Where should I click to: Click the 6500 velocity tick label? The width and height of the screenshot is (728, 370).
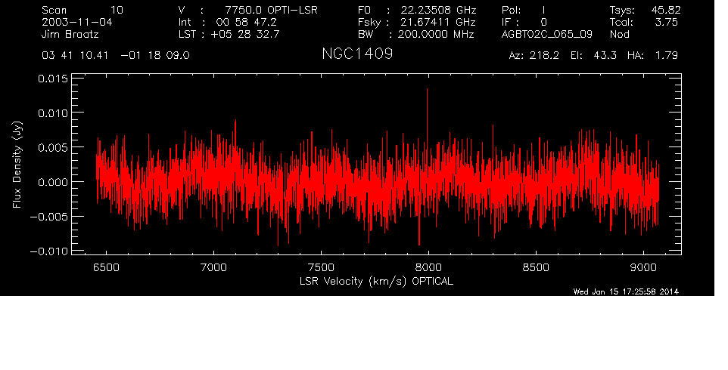coord(107,267)
